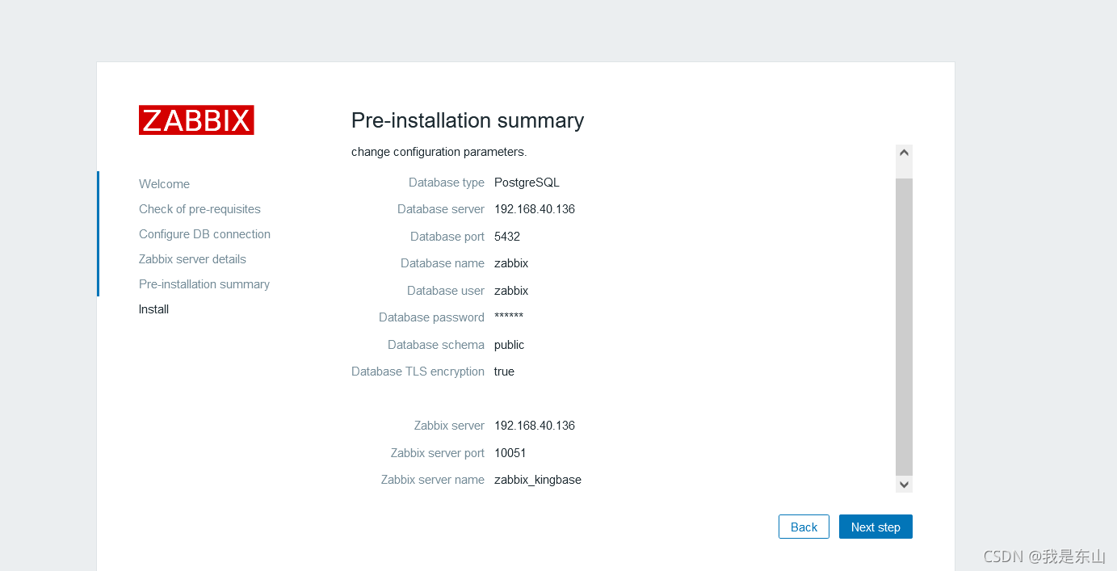Click the PostgreSQL value
Viewport: 1117px width, 571px height.
click(527, 183)
